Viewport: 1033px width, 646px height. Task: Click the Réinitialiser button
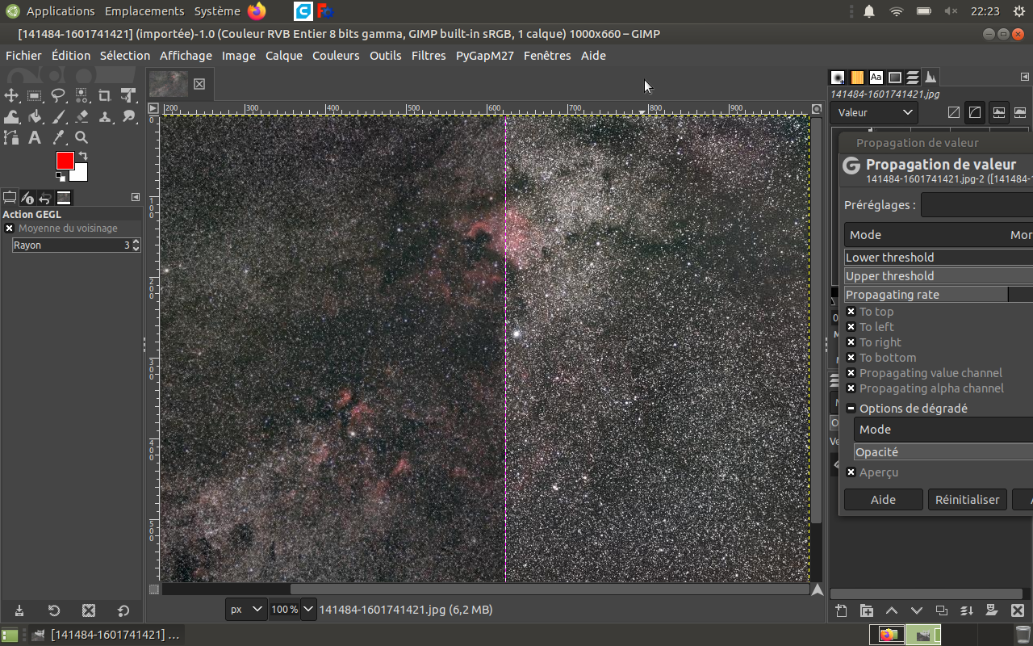[968, 500]
